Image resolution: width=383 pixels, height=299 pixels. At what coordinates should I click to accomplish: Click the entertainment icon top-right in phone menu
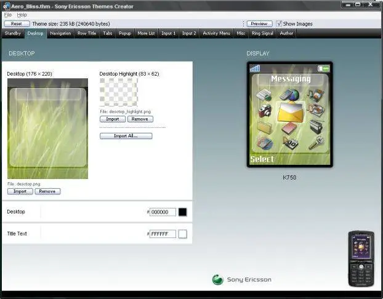coord(316,95)
